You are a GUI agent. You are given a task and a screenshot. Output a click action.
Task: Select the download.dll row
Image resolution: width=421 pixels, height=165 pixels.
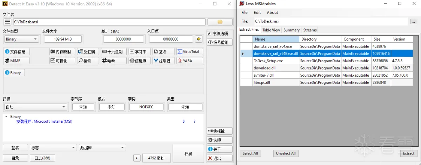pyautogui.click(x=326, y=68)
